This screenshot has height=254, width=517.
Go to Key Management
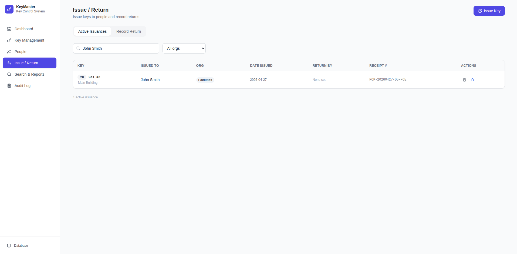pyautogui.click(x=29, y=40)
